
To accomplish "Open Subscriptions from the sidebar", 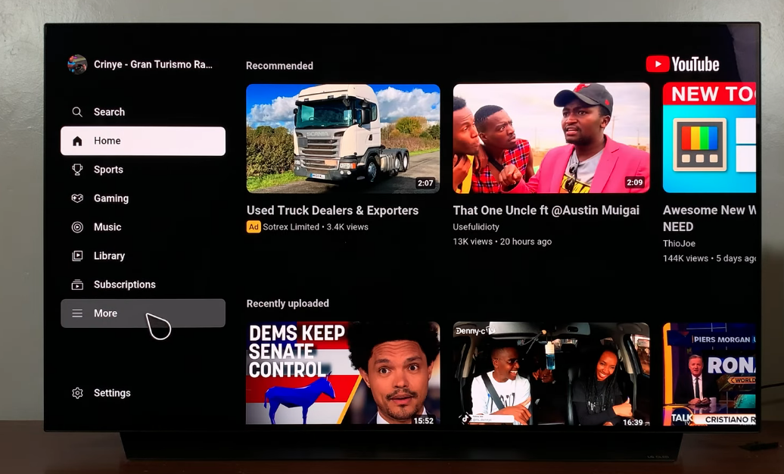I will point(143,285).
